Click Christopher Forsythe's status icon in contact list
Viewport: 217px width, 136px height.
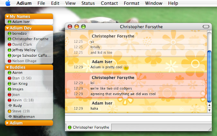[9, 39]
